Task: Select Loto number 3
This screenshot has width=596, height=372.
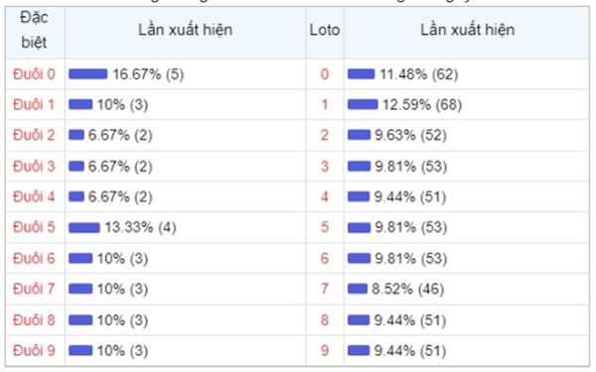Action: 324,166
